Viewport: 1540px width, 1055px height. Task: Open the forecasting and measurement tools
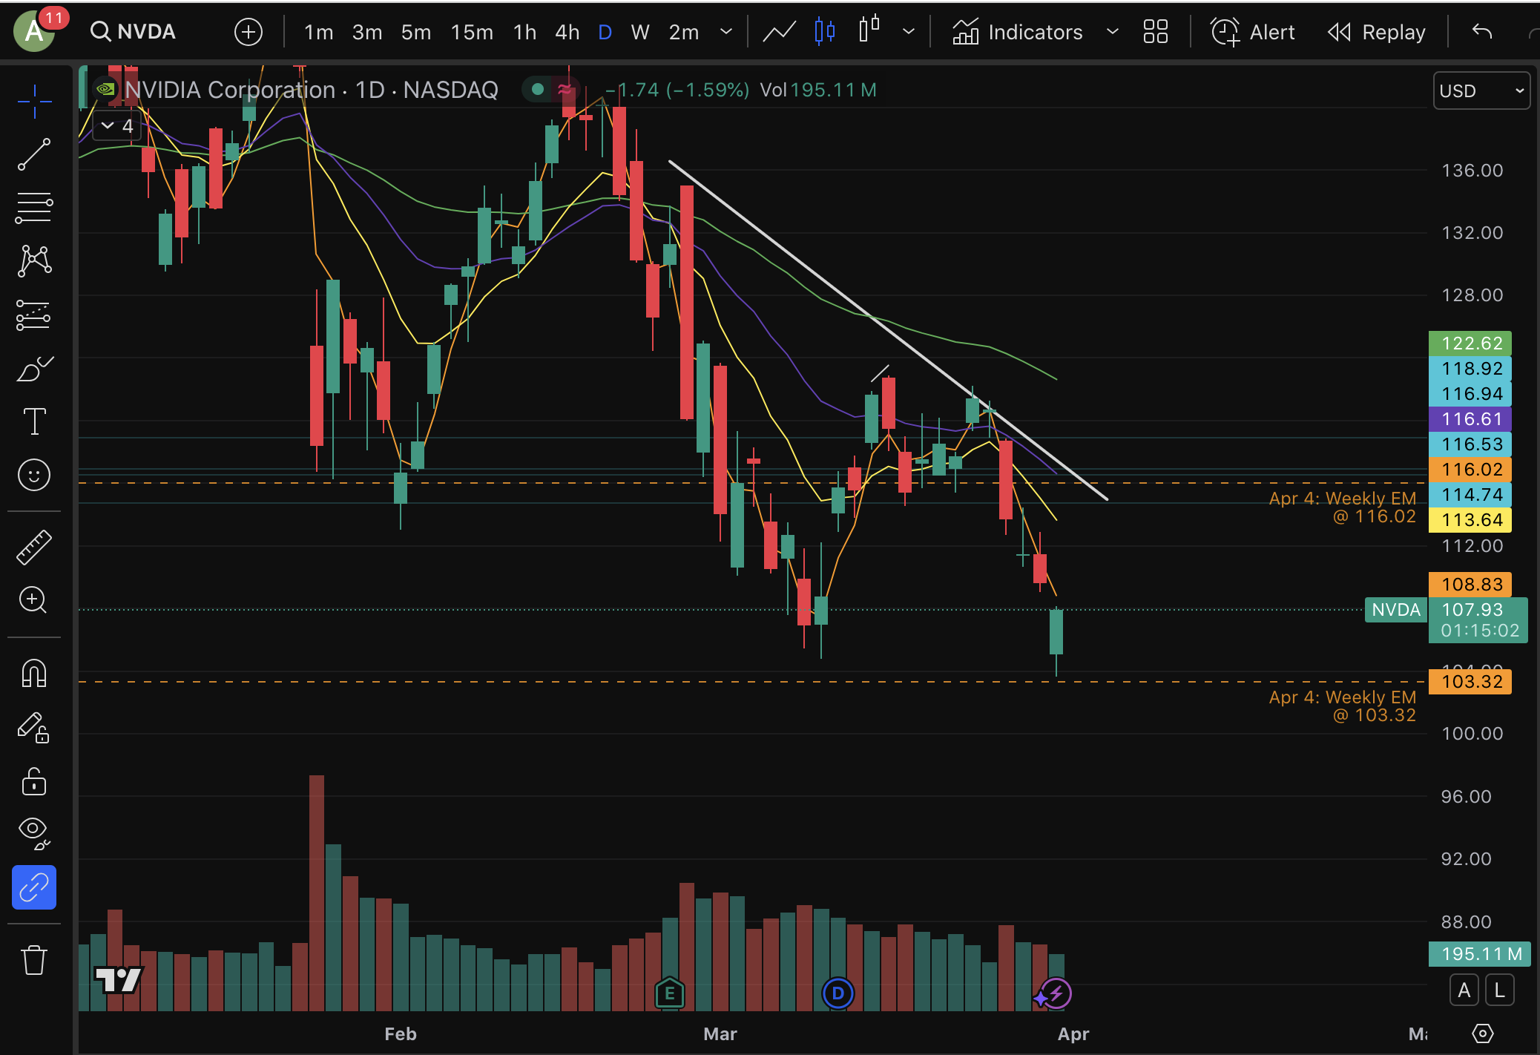click(34, 315)
